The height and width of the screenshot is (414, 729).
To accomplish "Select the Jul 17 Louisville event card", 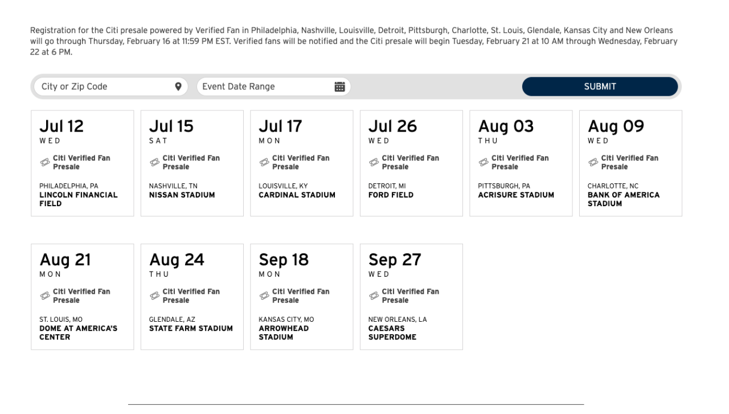I will (x=301, y=163).
